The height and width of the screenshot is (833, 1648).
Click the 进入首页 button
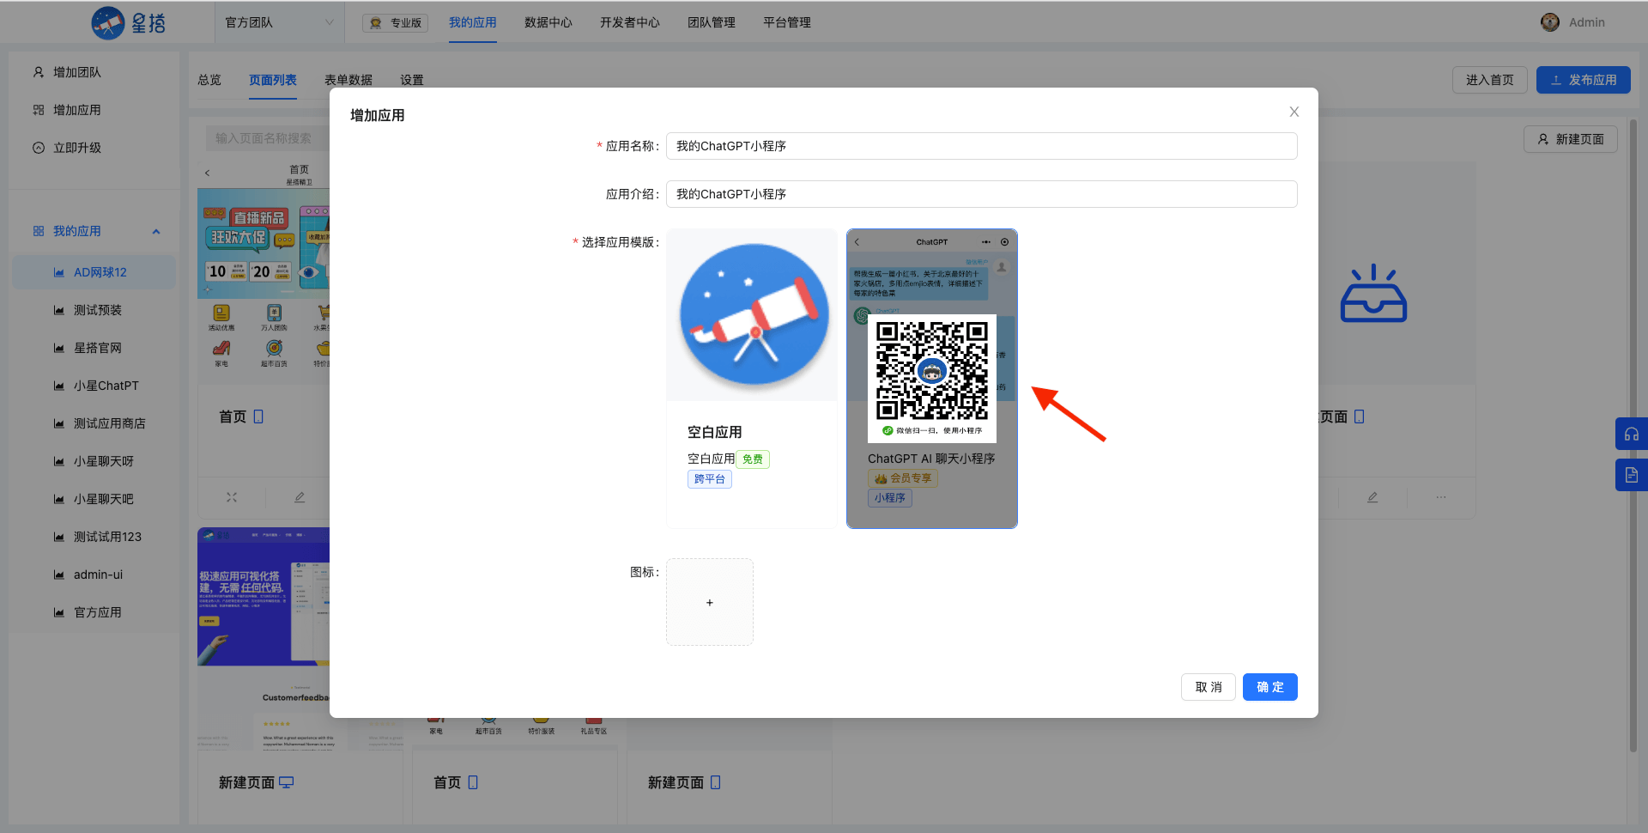tap(1490, 80)
